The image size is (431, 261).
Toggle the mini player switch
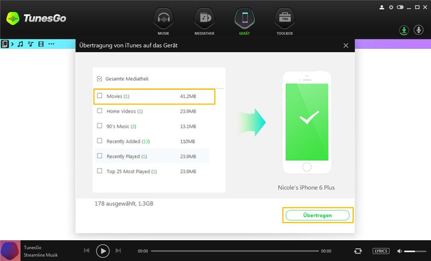pos(400,8)
